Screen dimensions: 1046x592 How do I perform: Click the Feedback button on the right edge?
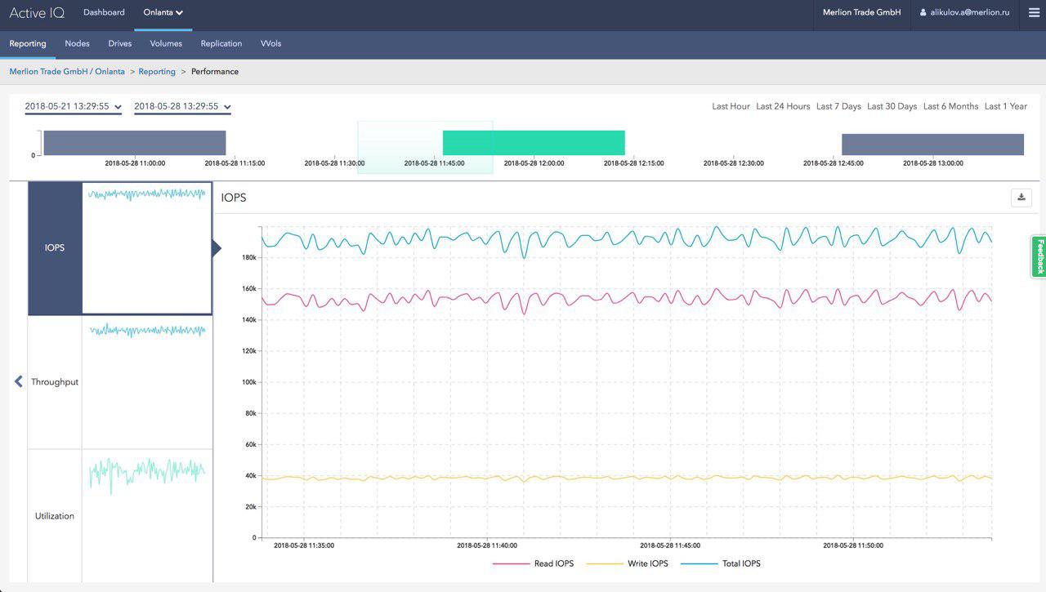1039,256
